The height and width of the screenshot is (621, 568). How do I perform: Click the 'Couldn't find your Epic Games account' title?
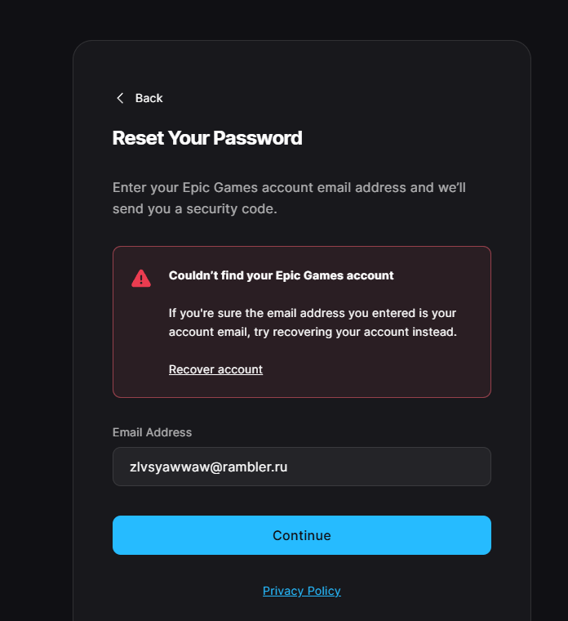[x=282, y=275]
